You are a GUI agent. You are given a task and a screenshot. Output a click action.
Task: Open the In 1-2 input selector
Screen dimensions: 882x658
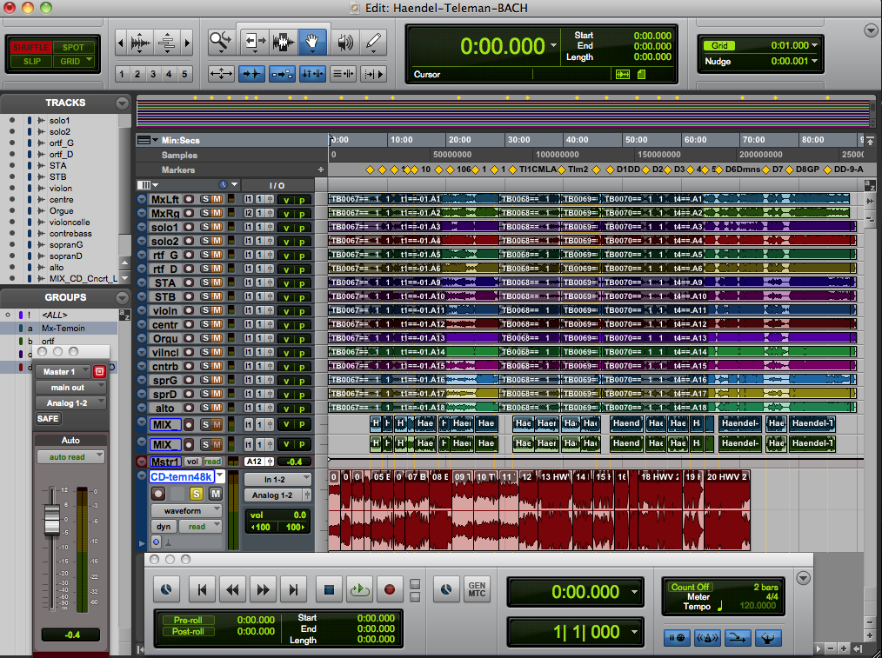pyautogui.click(x=277, y=479)
